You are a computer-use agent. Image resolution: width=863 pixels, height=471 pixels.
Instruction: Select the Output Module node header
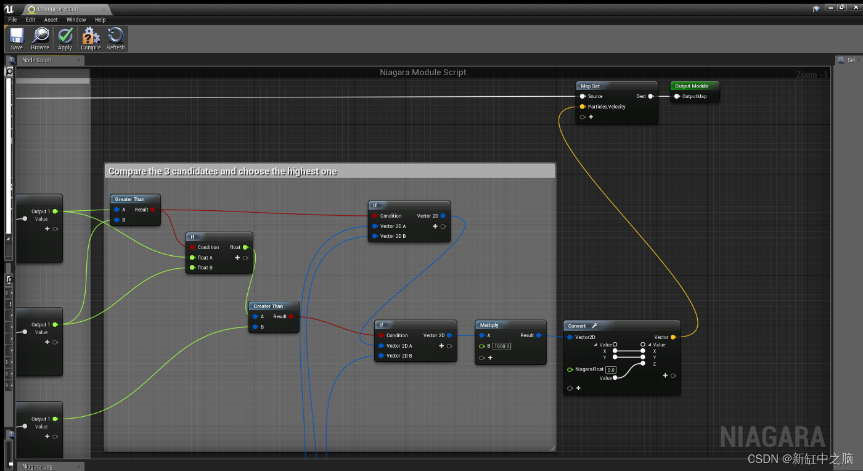coord(695,86)
